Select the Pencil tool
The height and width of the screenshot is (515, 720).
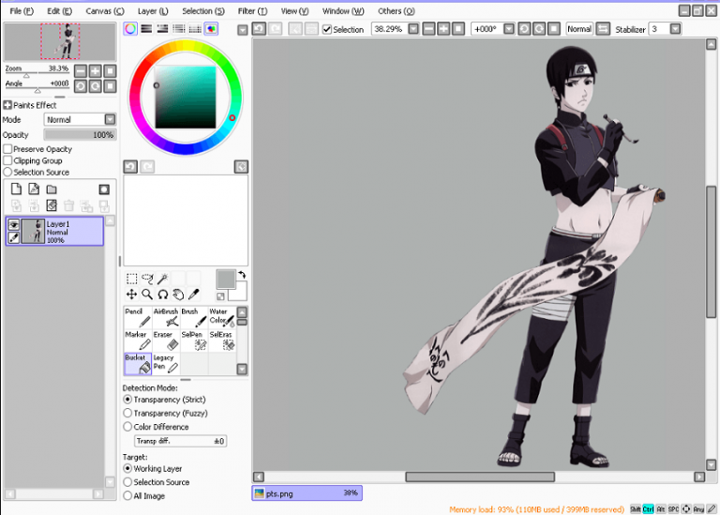[138, 317]
